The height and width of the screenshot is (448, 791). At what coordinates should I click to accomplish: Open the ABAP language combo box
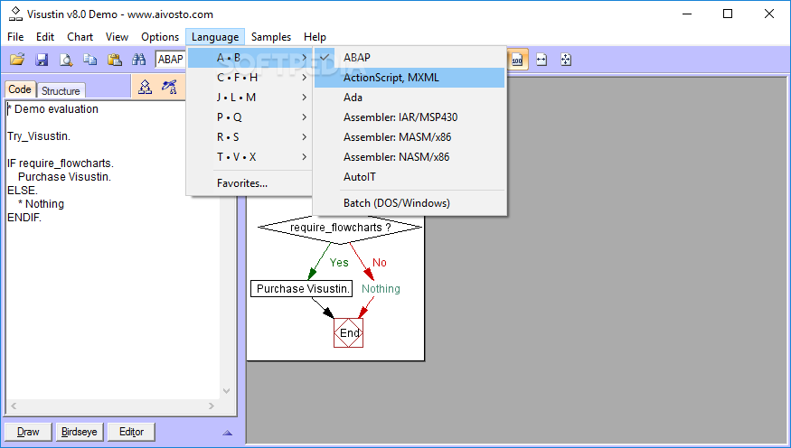coord(171,60)
